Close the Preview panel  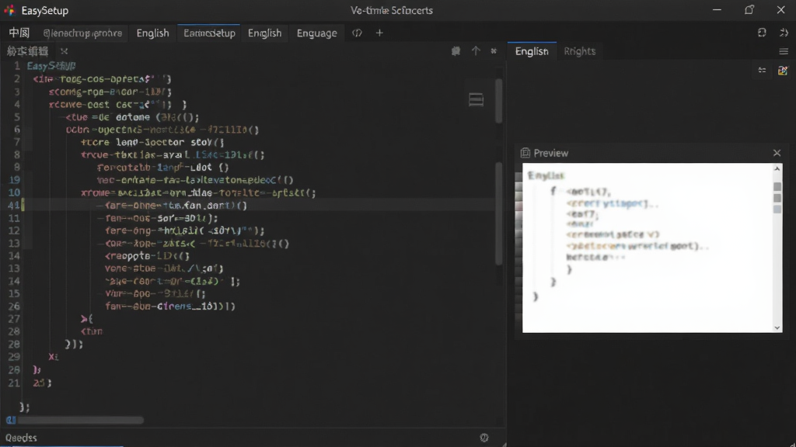point(777,153)
